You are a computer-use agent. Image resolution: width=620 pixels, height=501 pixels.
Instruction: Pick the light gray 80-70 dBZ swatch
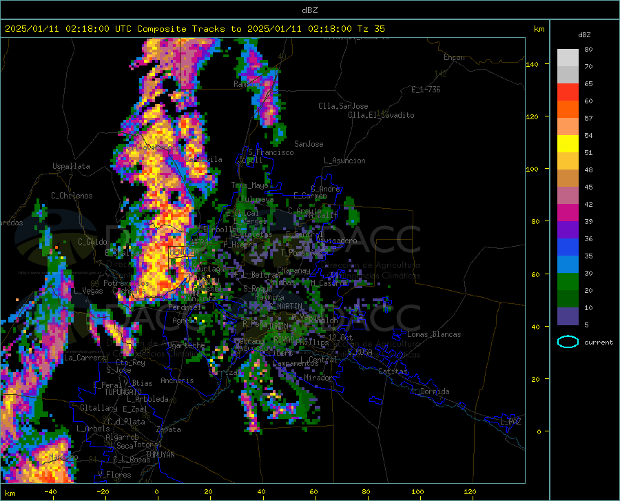[568, 58]
